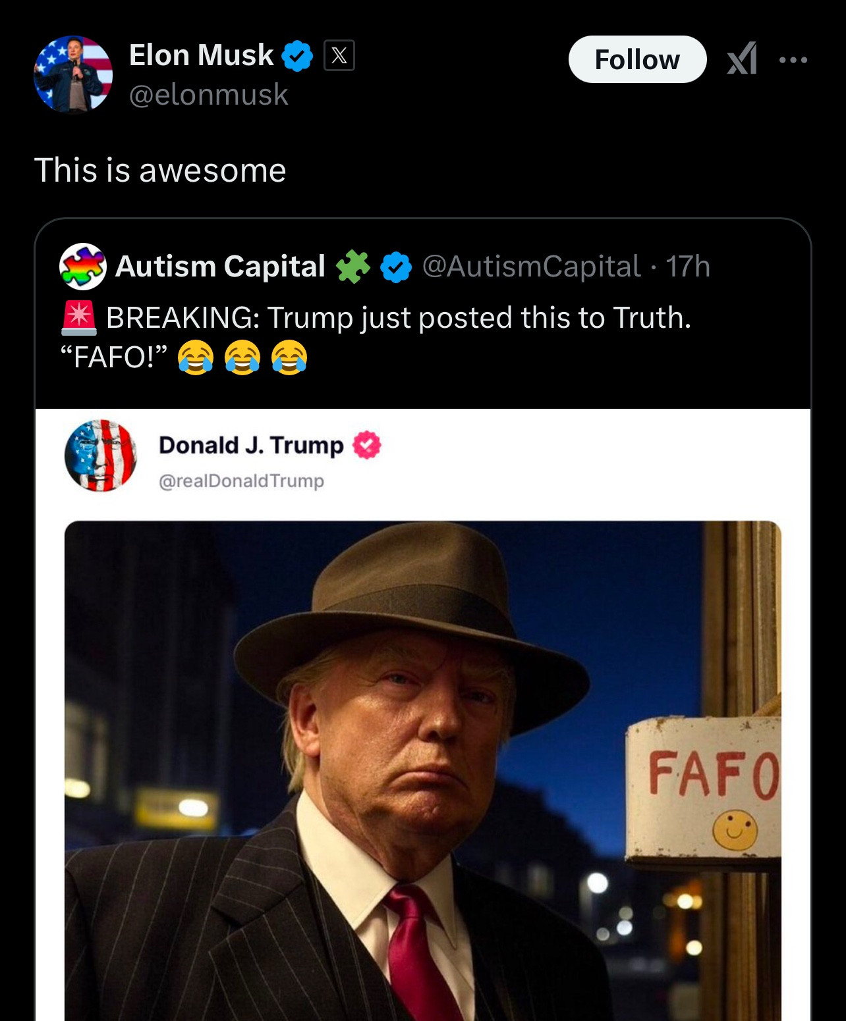The image size is (846, 1021).
Task: Click the Autism Capital account name
Action: pos(220,267)
